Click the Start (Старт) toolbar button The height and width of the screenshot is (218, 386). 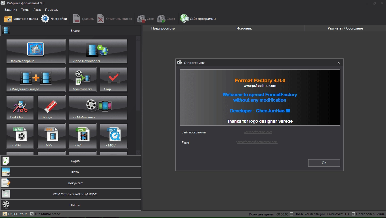[166, 19]
